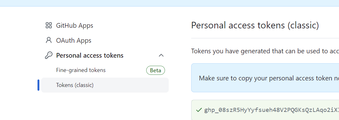Open the OAuth Apps settings page
The height and width of the screenshot is (120, 339).
click(x=74, y=40)
